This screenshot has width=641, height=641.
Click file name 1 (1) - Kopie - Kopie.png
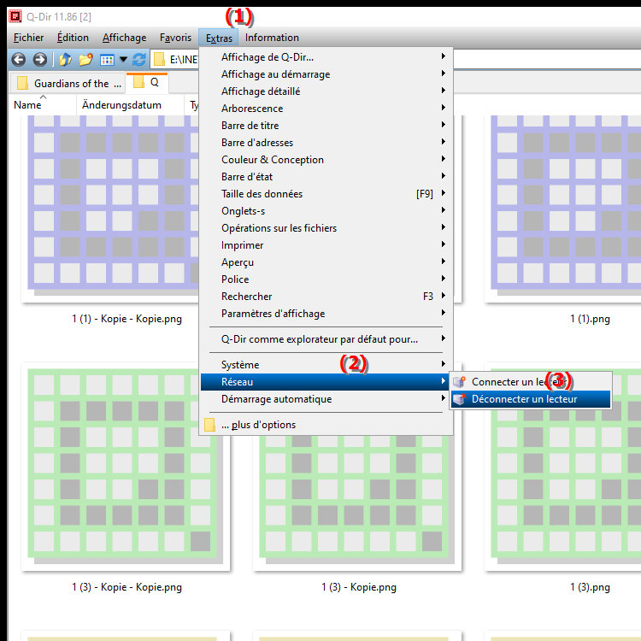pos(126,319)
